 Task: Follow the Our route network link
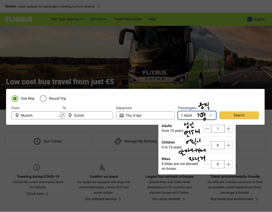[168, 199]
